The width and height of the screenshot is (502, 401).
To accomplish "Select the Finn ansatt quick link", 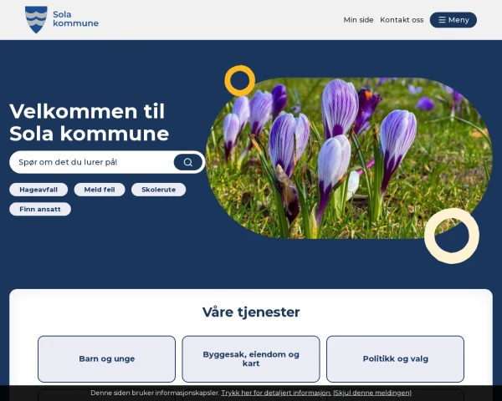I will [40, 209].
